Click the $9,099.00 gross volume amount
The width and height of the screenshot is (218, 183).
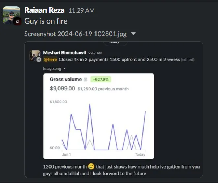coord(63,89)
